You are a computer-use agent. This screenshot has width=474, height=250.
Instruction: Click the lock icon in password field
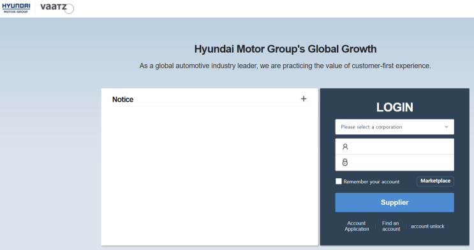pyautogui.click(x=345, y=162)
